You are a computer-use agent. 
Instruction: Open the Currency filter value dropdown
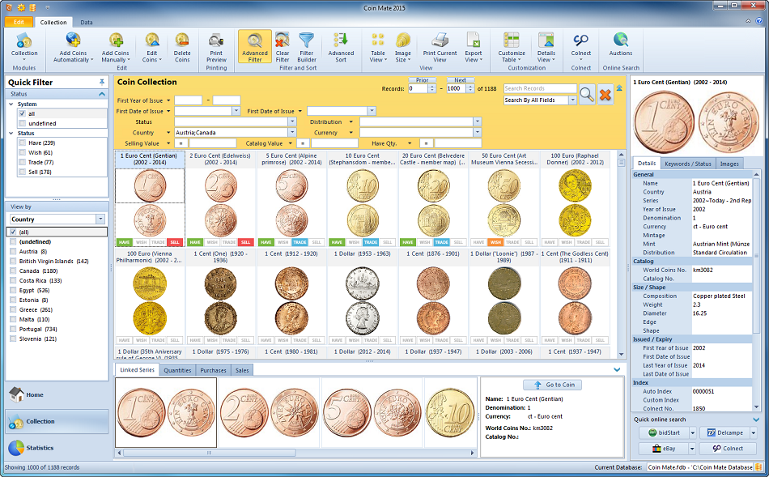[478, 133]
